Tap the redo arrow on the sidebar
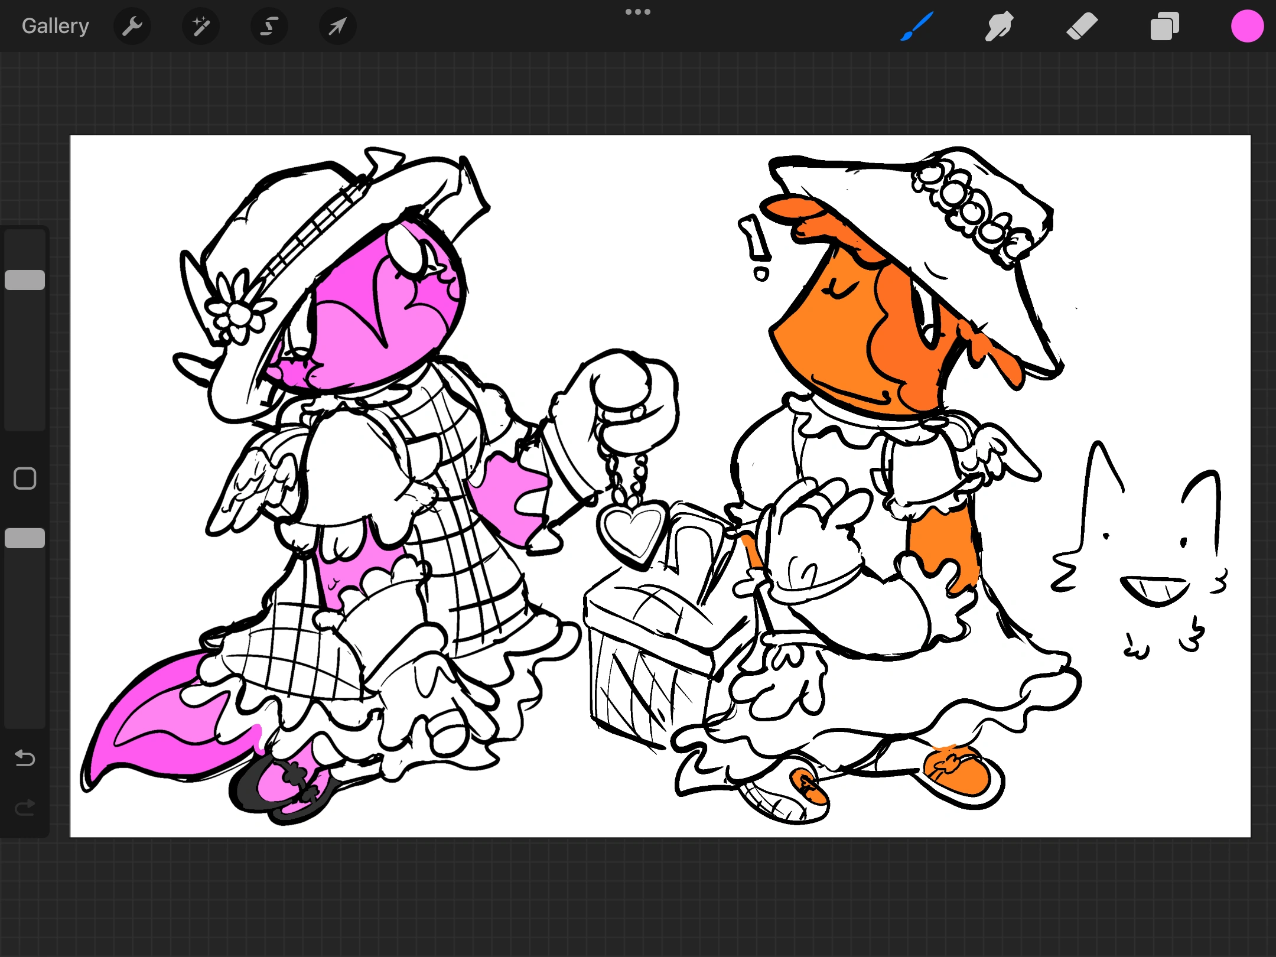 coord(25,808)
